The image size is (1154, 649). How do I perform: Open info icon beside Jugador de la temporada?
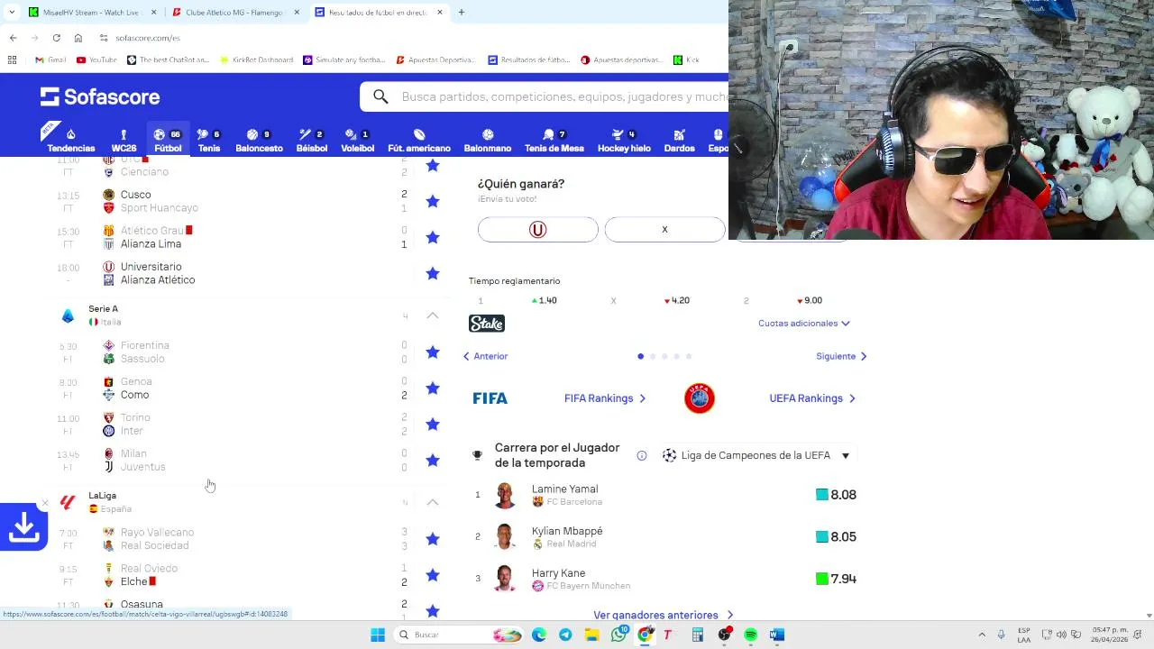click(x=642, y=455)
